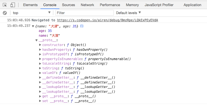Activate the inspect element picker icon

pos(5,5)
